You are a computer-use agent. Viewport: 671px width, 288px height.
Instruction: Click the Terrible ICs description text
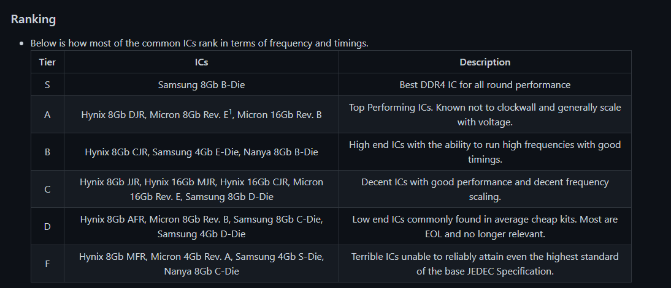(x=485, y=264)
